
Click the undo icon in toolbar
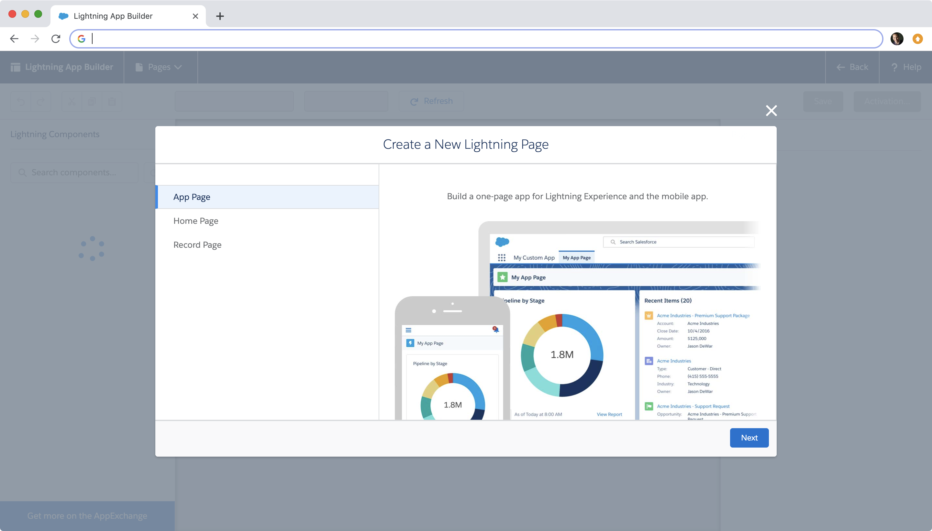(x=21, y=102)
